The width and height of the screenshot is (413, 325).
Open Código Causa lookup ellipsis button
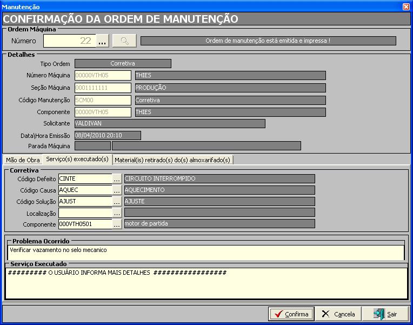pos(117,190)
